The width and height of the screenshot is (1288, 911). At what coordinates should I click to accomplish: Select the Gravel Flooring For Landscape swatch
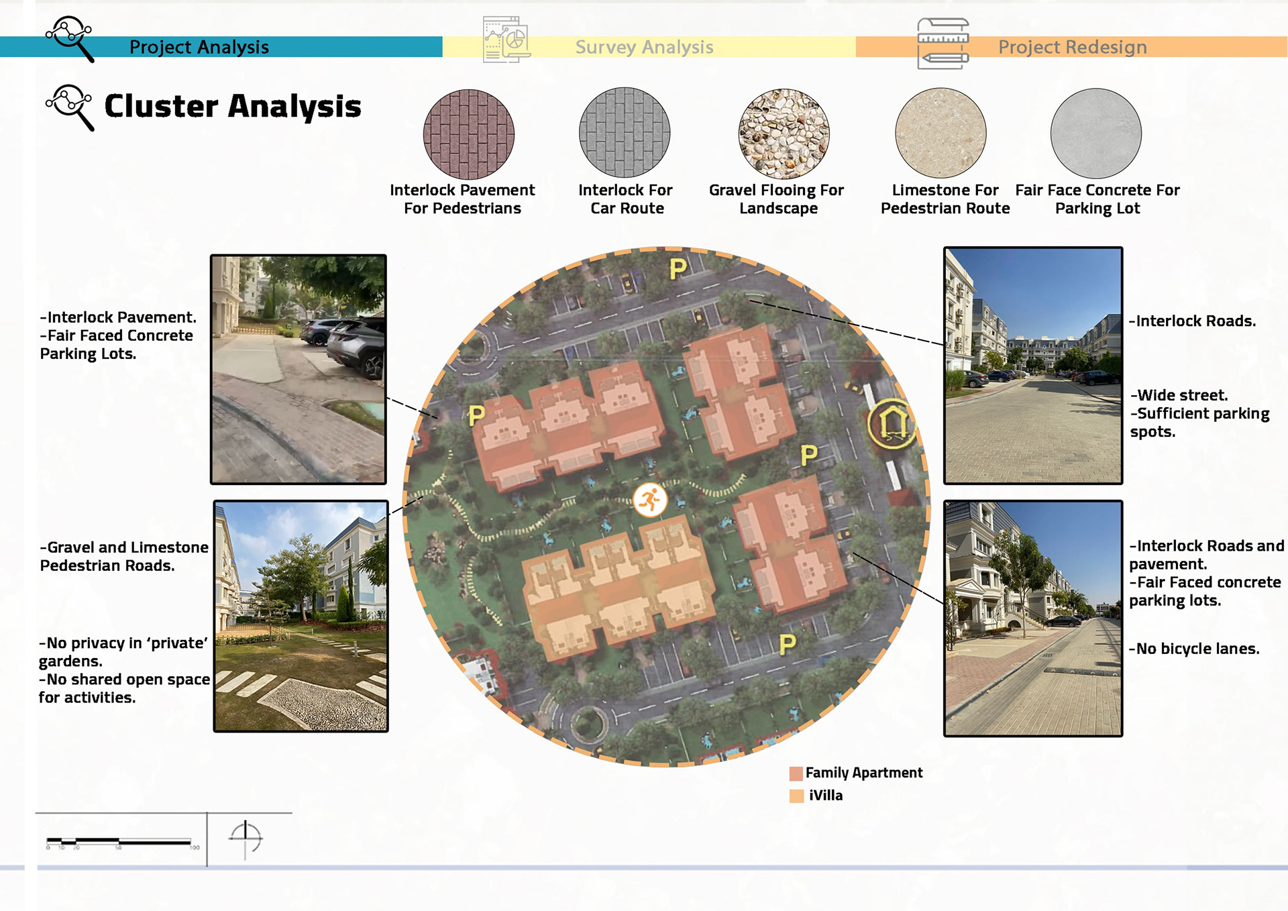[x=784, y=133]
